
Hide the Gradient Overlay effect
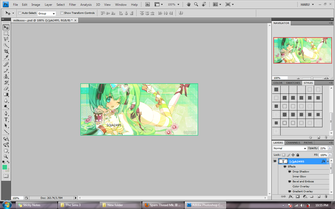289,191
